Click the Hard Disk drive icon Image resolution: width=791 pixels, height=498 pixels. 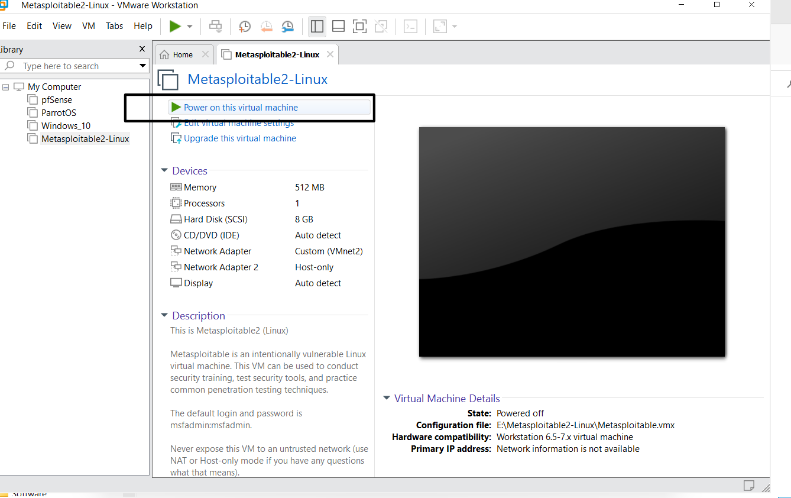176,219
